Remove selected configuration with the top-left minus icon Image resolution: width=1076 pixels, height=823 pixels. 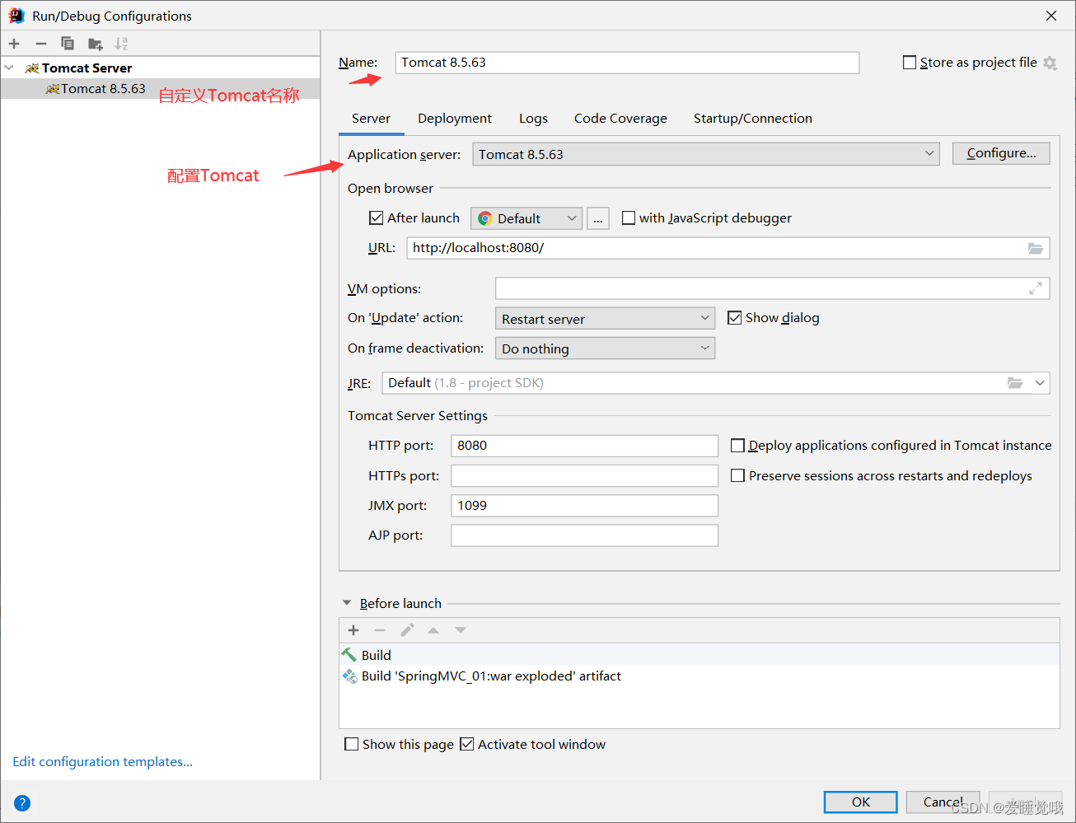41,44
